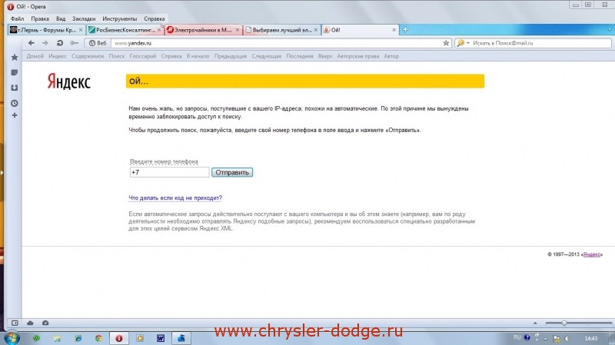The width and height of the screenshot is (615, 345).
Task: Click 'Поиск' in the navigation bar
Action: pos(117,56)
